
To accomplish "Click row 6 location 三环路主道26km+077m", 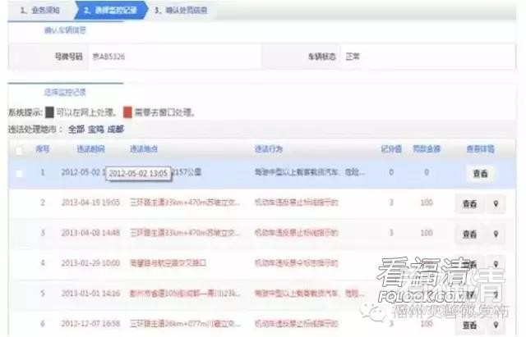I will tap(185, 324).
